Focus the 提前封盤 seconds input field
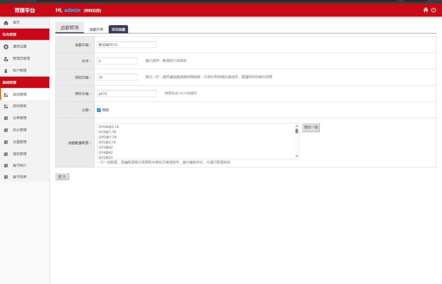Viewport: 442px width, 284px height. (x=117, y=77)
